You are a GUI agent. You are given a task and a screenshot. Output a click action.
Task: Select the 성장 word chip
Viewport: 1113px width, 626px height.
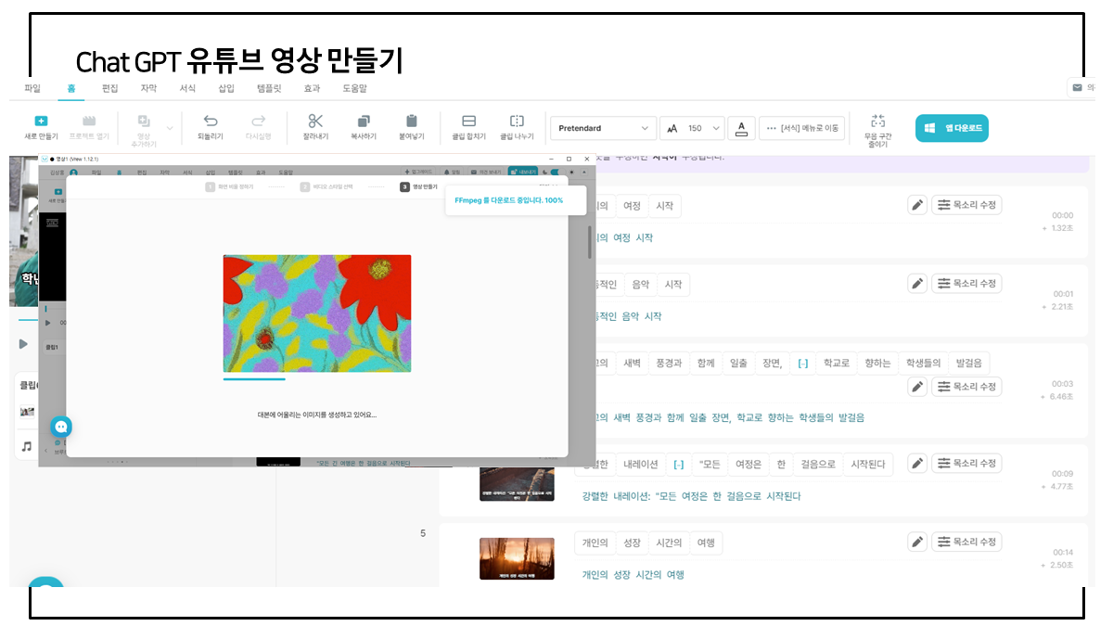coord(631,543)
